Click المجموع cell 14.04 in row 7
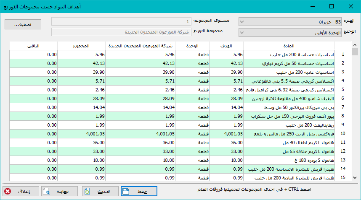The width and height of the screenshot is (361, 200). [82, 107]
